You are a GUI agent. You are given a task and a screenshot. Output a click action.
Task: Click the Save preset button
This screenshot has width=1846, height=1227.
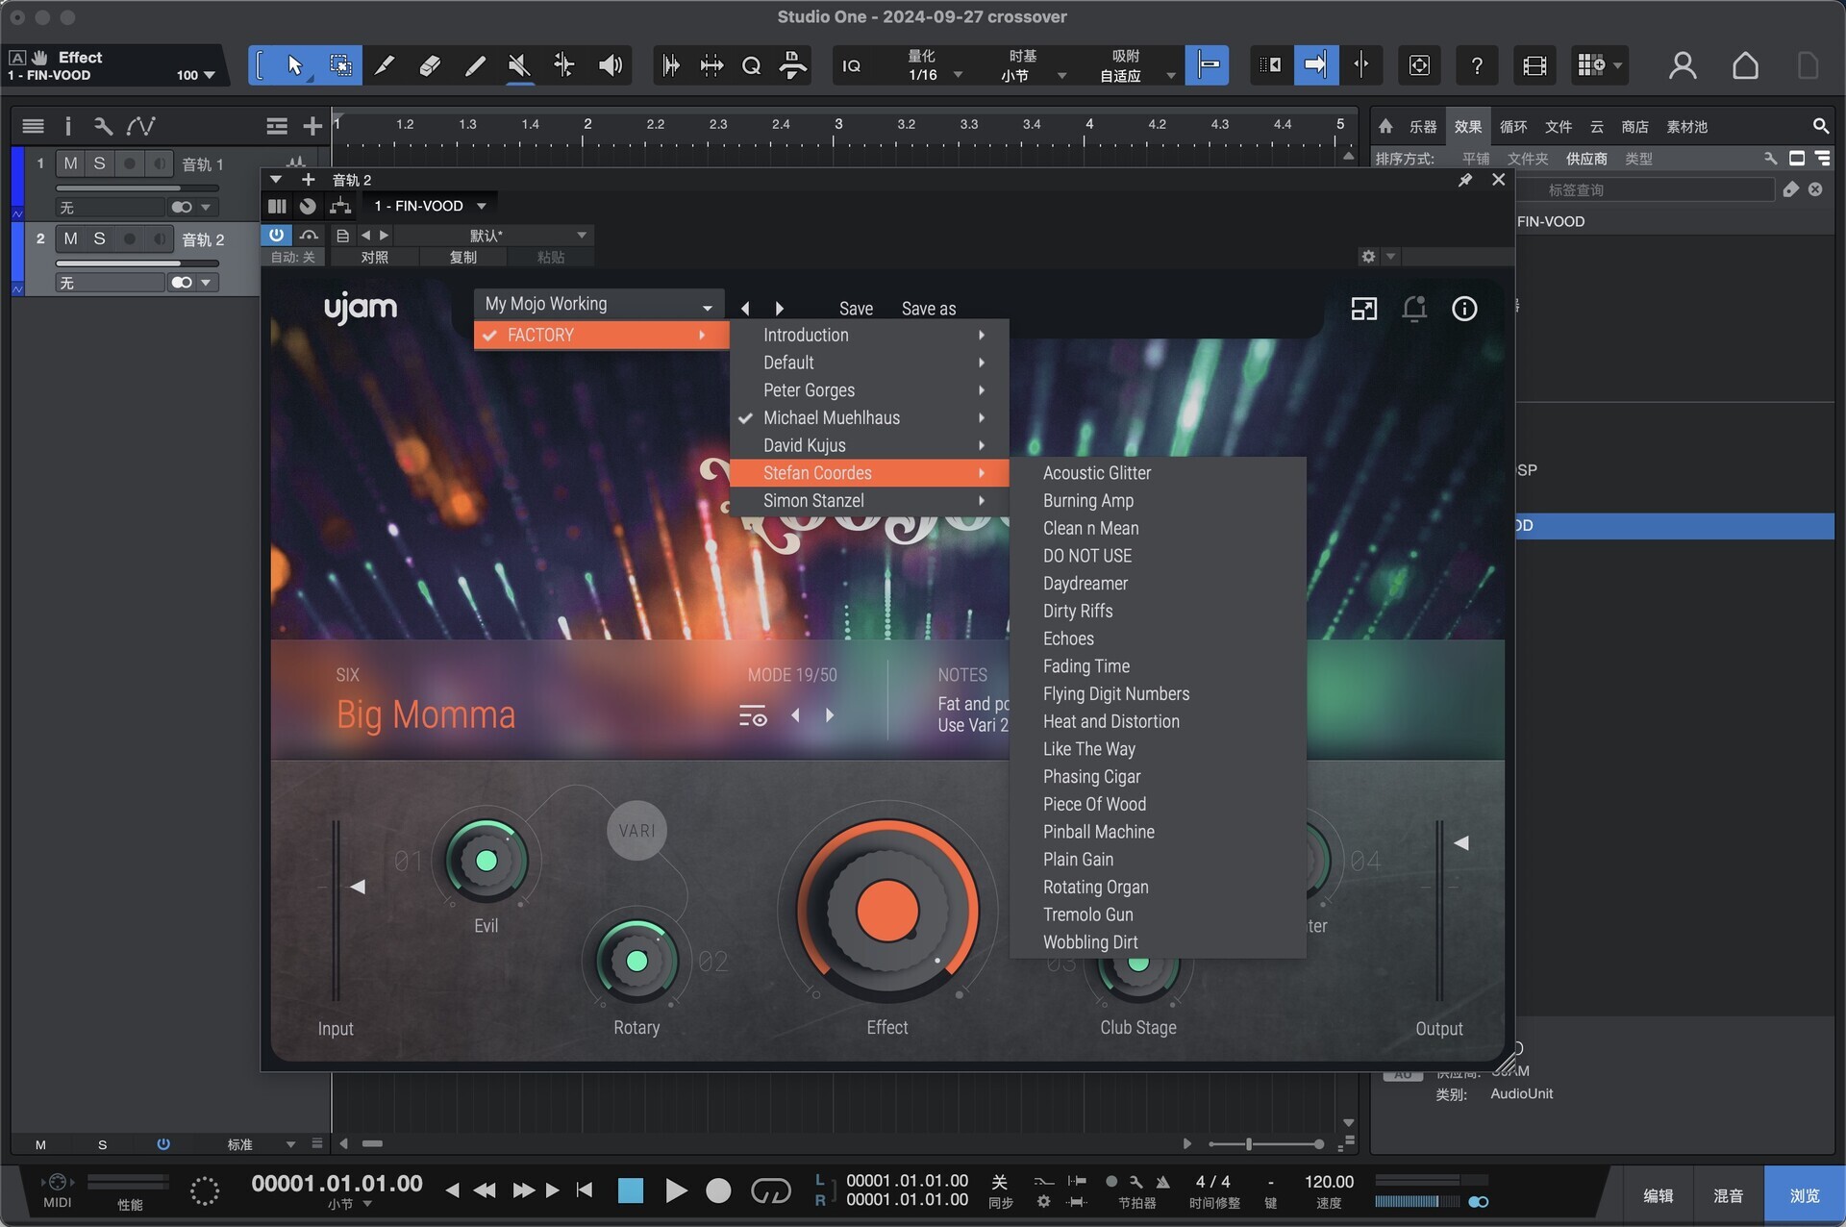(x=856, y=309)
